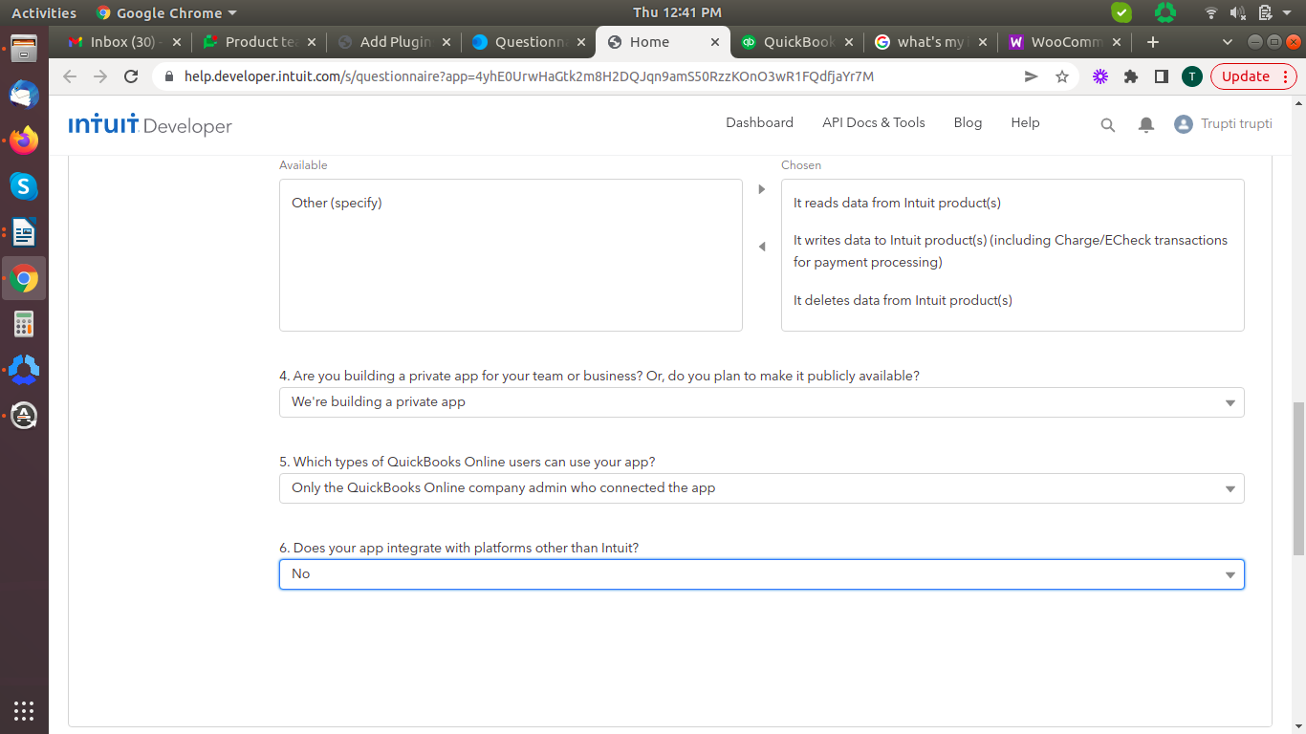1306x734 pixels.
Task: Open Firefox from the Ubuntu dock
Action: point(24,140)
